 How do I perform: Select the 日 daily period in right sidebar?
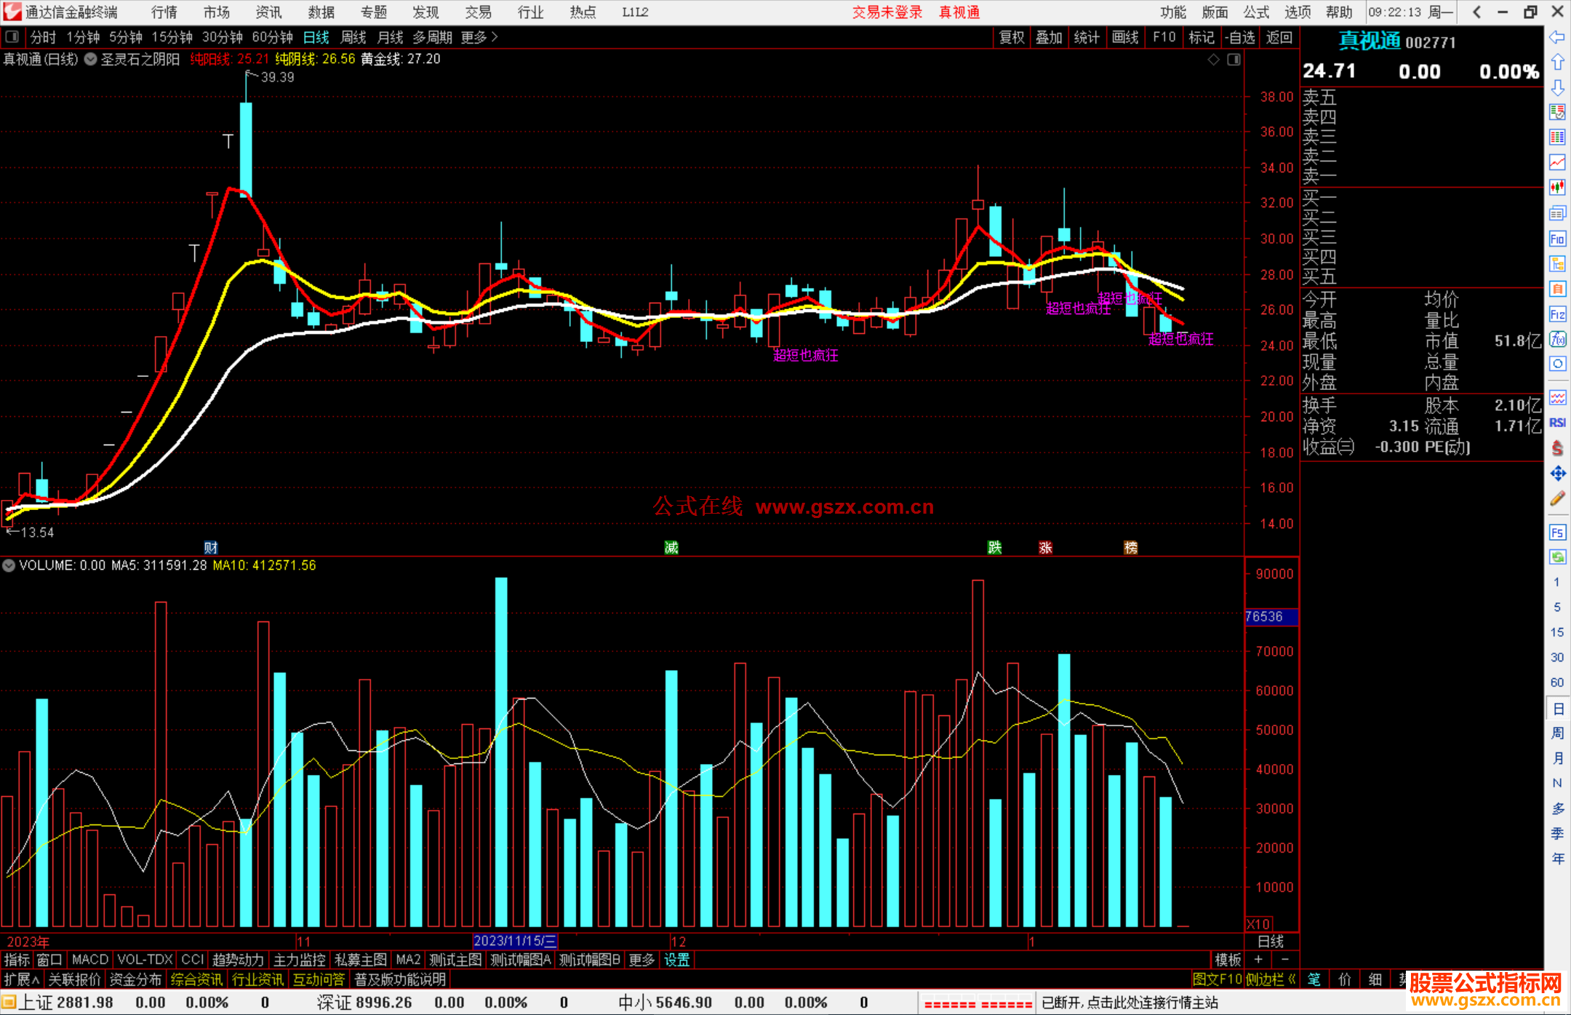click(1557, 709)
